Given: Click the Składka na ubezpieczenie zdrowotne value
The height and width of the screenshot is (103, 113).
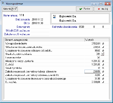Looking at the screenshot, I should click(97, 47).
